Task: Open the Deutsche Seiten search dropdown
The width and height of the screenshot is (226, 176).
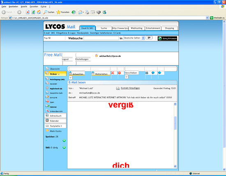Action: (134, 38)
